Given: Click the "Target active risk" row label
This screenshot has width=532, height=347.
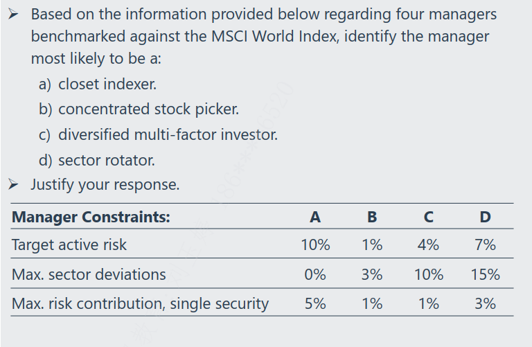Looking at the screenshot, I should pos(69,244).
